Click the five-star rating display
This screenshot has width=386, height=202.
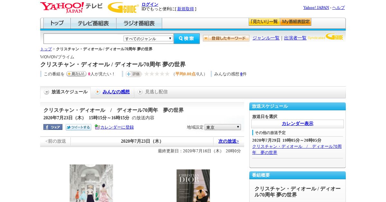coord(157,74)
